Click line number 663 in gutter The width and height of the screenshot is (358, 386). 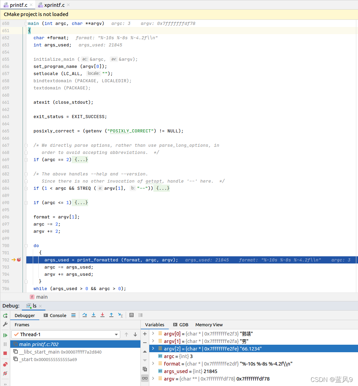coord(6,117)
